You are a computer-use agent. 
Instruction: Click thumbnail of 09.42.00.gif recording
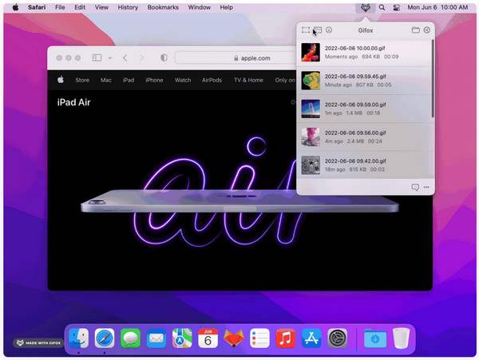tap(311, 165)
